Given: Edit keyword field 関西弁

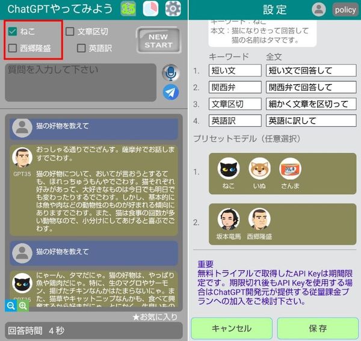Looking at the screenshot, I should [x=235, y=87].
